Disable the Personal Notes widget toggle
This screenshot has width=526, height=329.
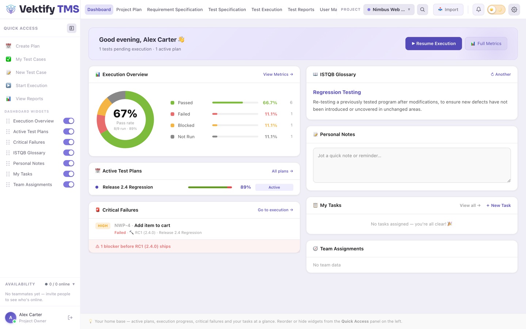pos(69,163)
